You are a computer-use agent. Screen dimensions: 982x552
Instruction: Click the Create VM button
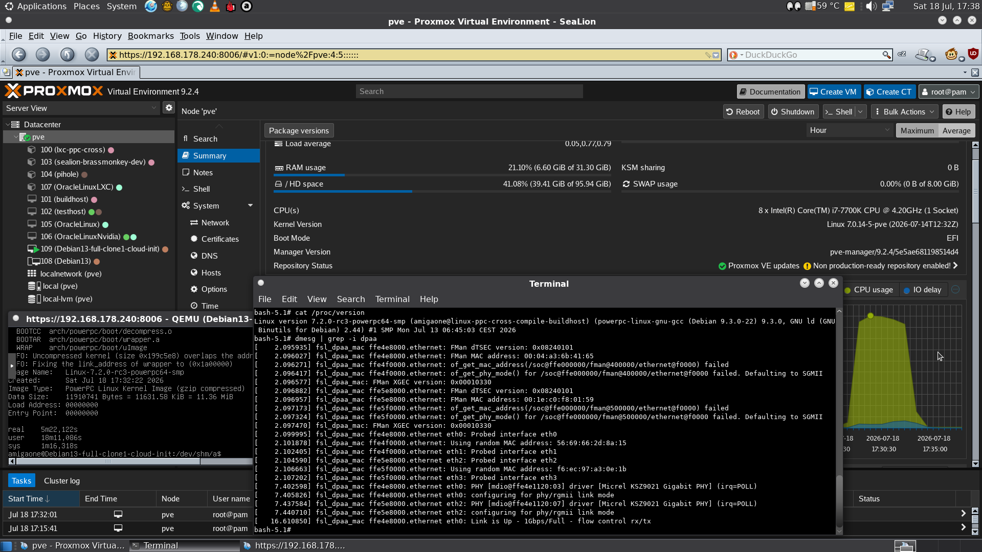834,92
